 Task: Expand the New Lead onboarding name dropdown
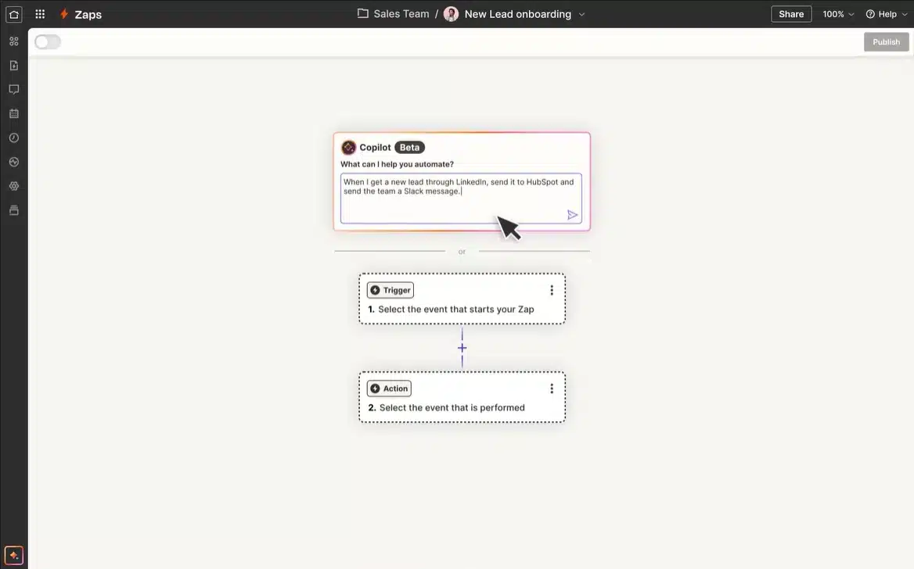tap(581, 13)
